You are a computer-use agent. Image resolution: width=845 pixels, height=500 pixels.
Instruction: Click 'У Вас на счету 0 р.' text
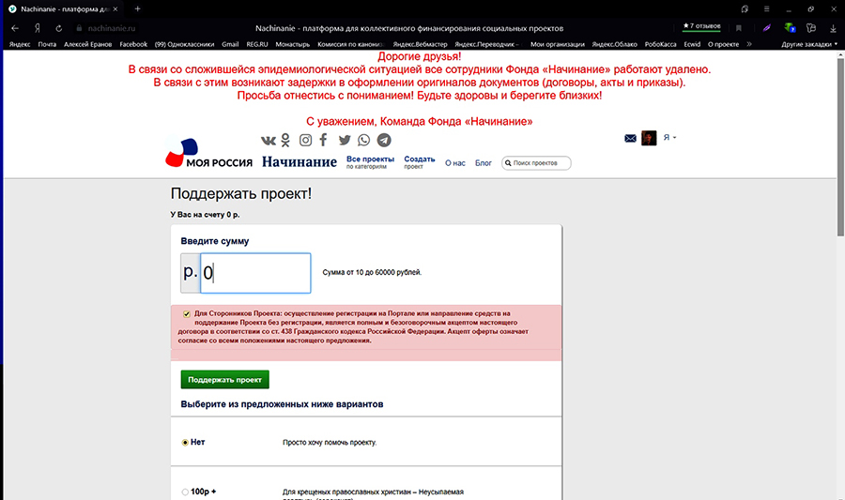pyautogui.click(x=205, y=214)
